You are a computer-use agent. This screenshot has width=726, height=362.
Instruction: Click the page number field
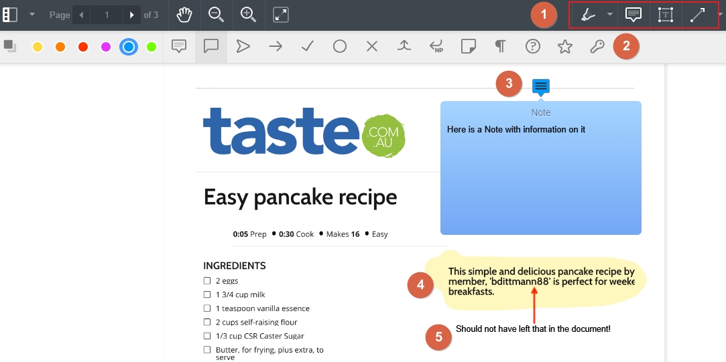click(107, 15)
